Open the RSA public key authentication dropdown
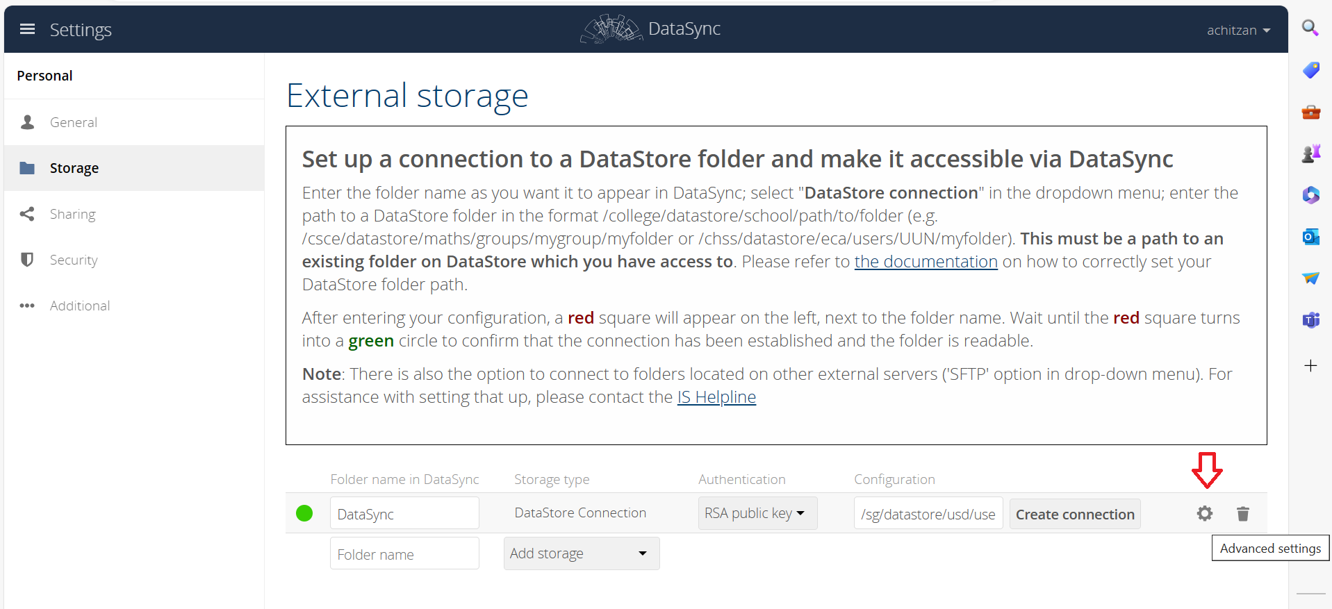This screenshot has height=609, width=1332. [x=757, y=513]
